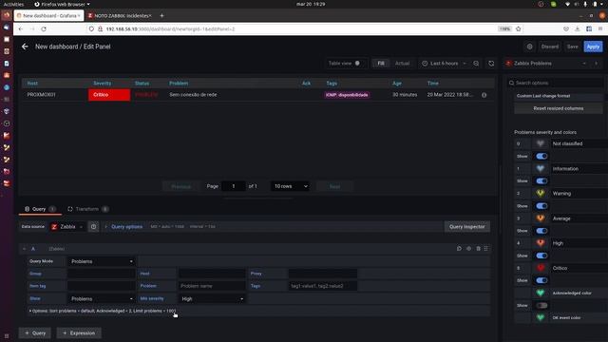The height and width of the screenshot is (342, 608).
Task: Select Actual view mode
Action: click(x=402, y=64)
